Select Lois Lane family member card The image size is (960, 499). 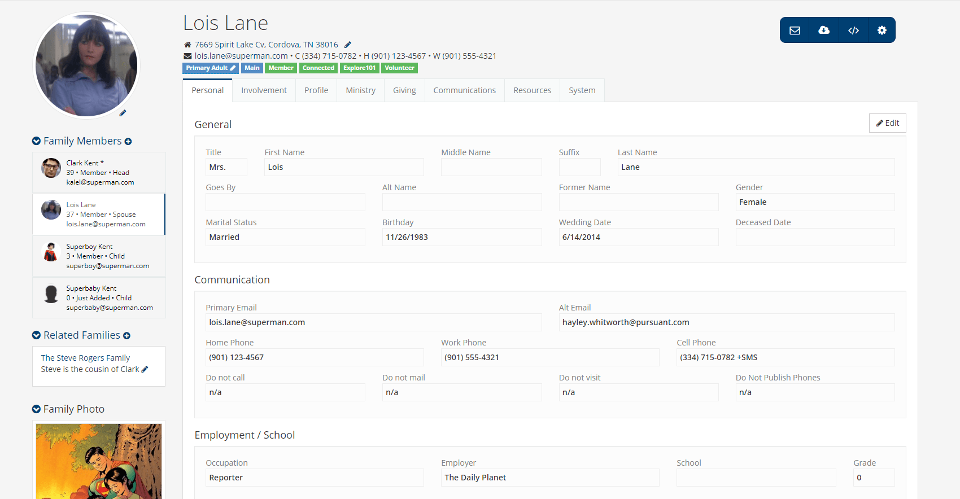[99, 215]
